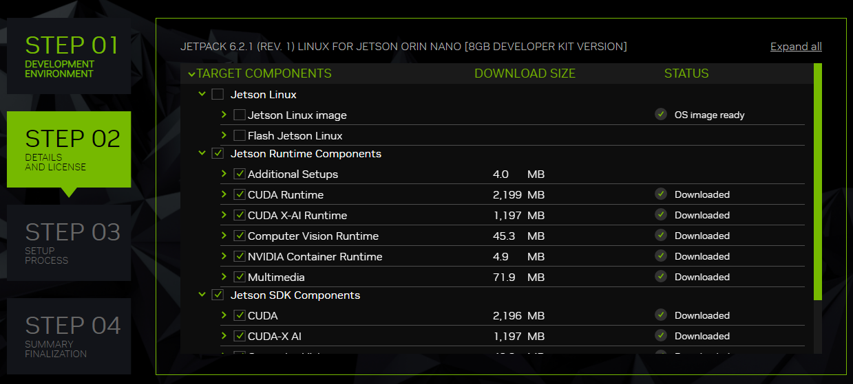Collapse the Jetson Runtime Components group
The image size is (853, 384).
pos(202,154)
